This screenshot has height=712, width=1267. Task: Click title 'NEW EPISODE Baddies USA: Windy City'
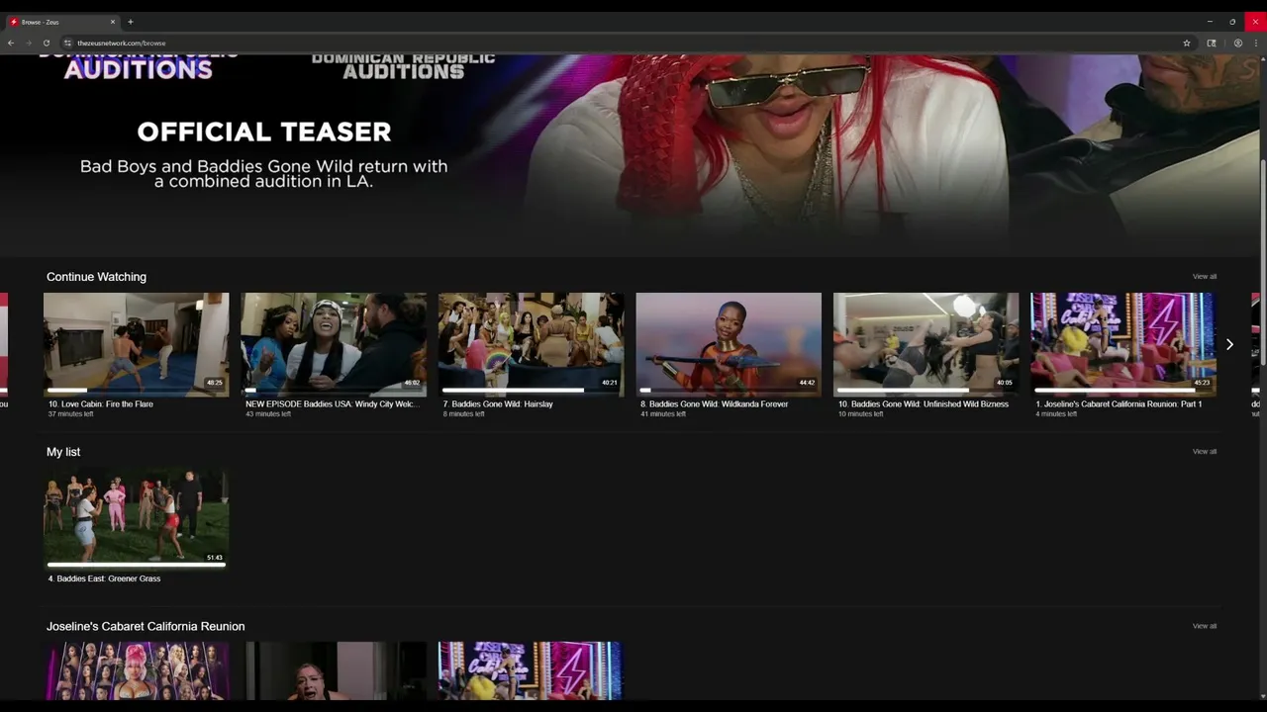[x=333, y=404]
